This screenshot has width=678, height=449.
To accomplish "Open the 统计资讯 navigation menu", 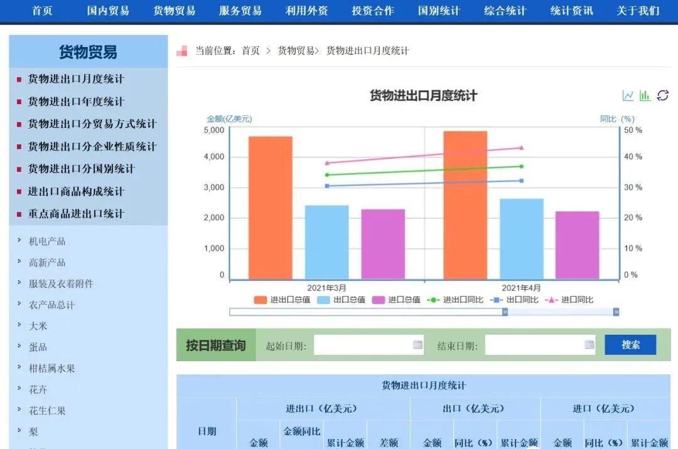I will [570, 10].
